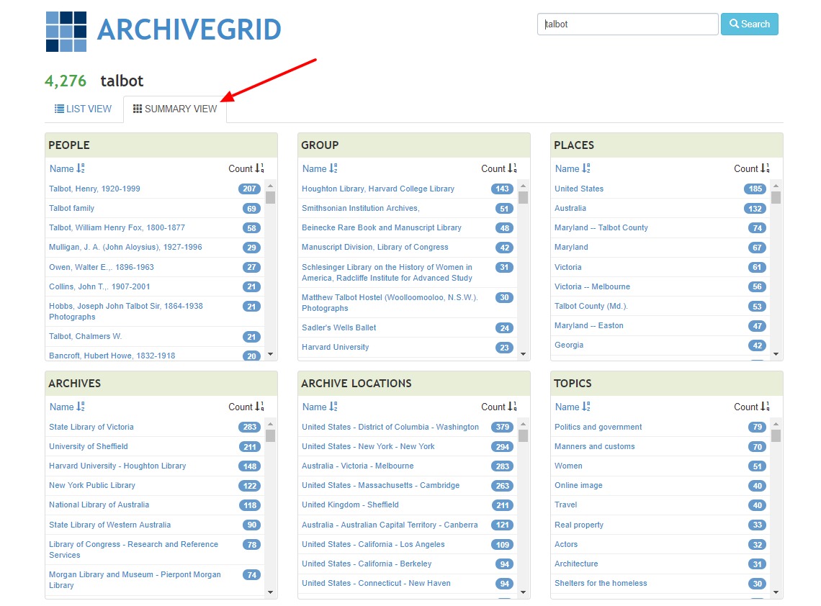Click the 70 badge for Manners and customs
Viewport: 821px width, 606px height.
click(757, 446)
